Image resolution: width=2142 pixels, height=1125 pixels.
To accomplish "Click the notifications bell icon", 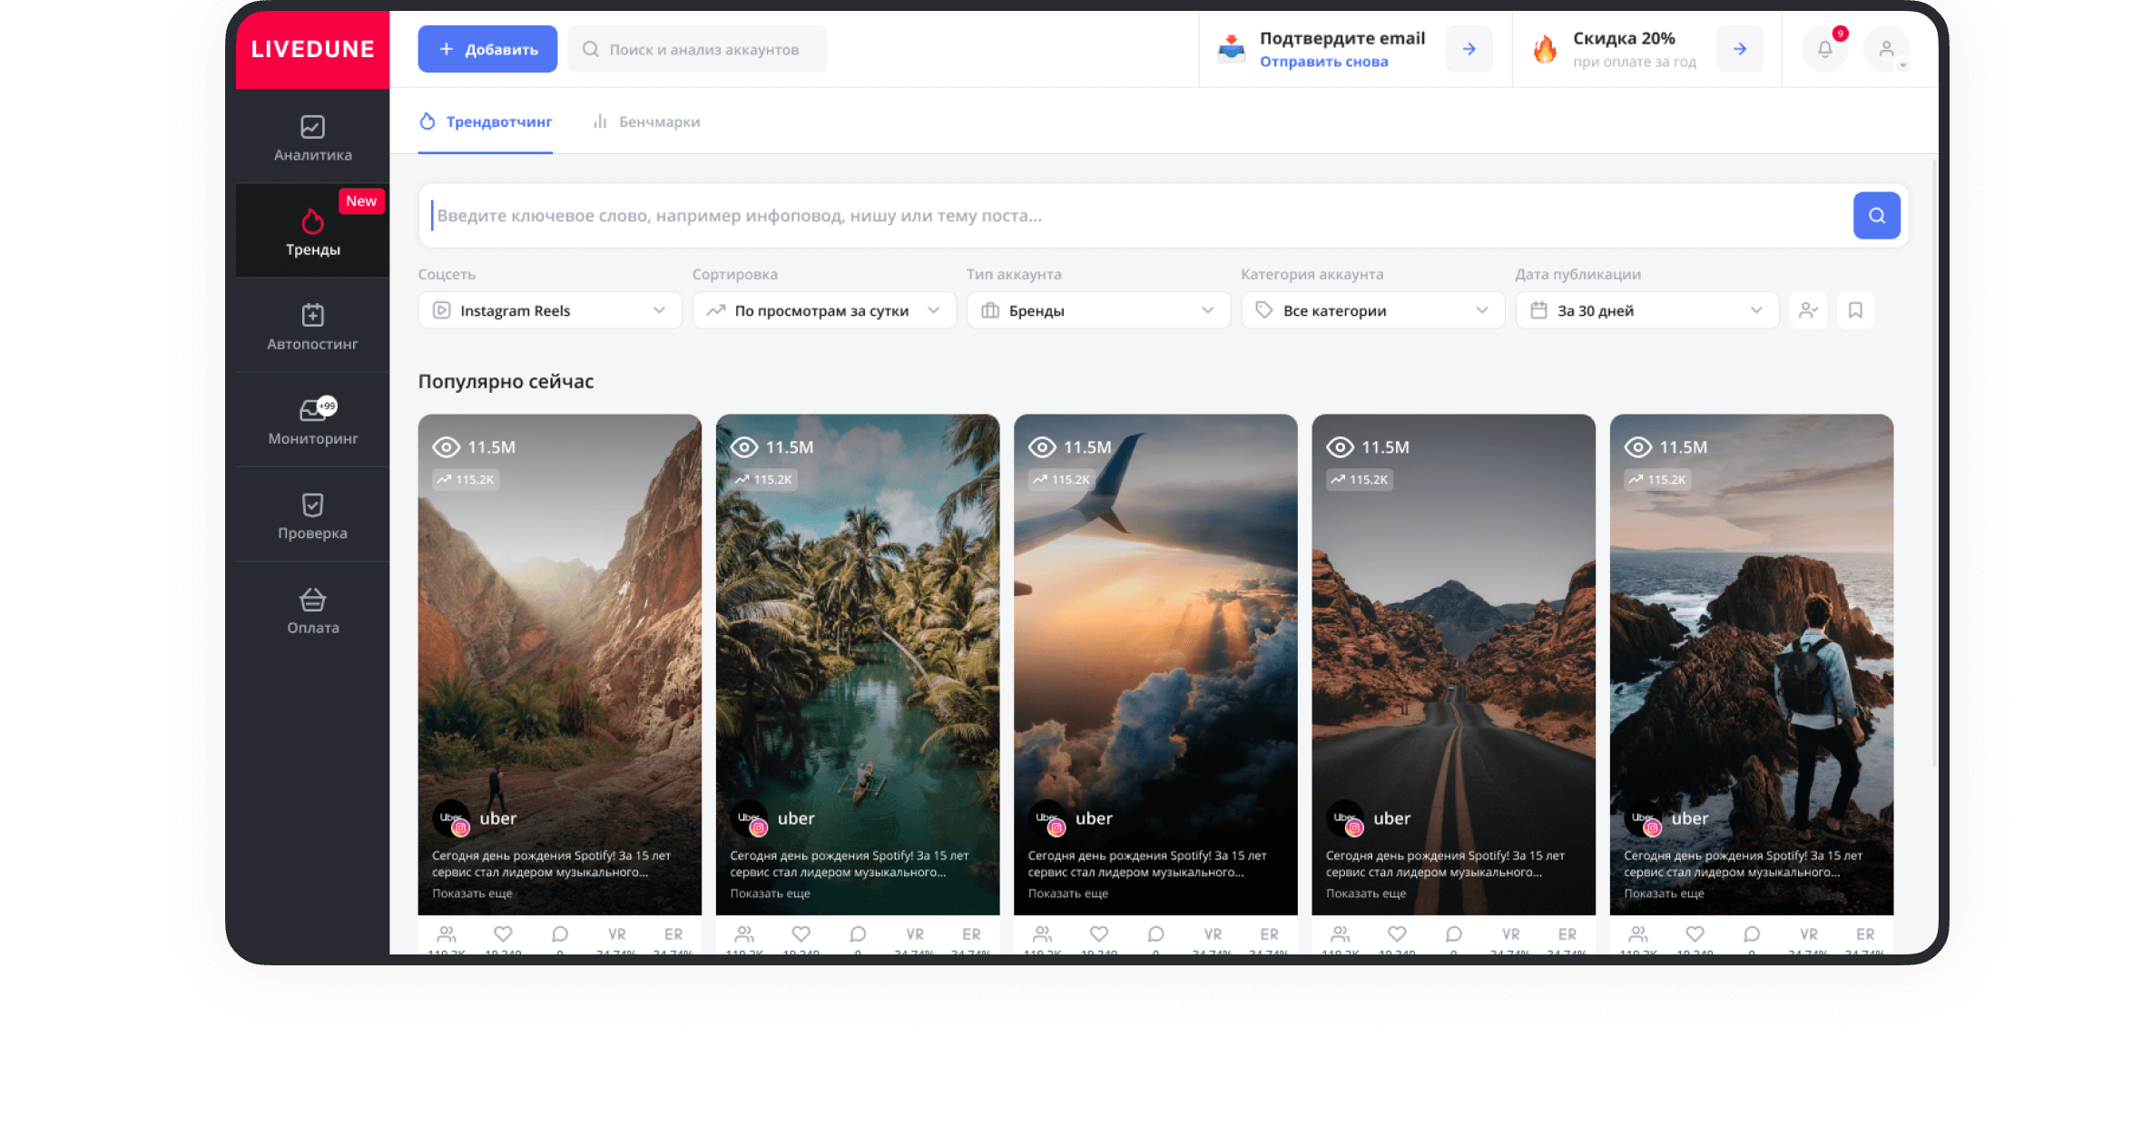I will [x=1824, y=49].
